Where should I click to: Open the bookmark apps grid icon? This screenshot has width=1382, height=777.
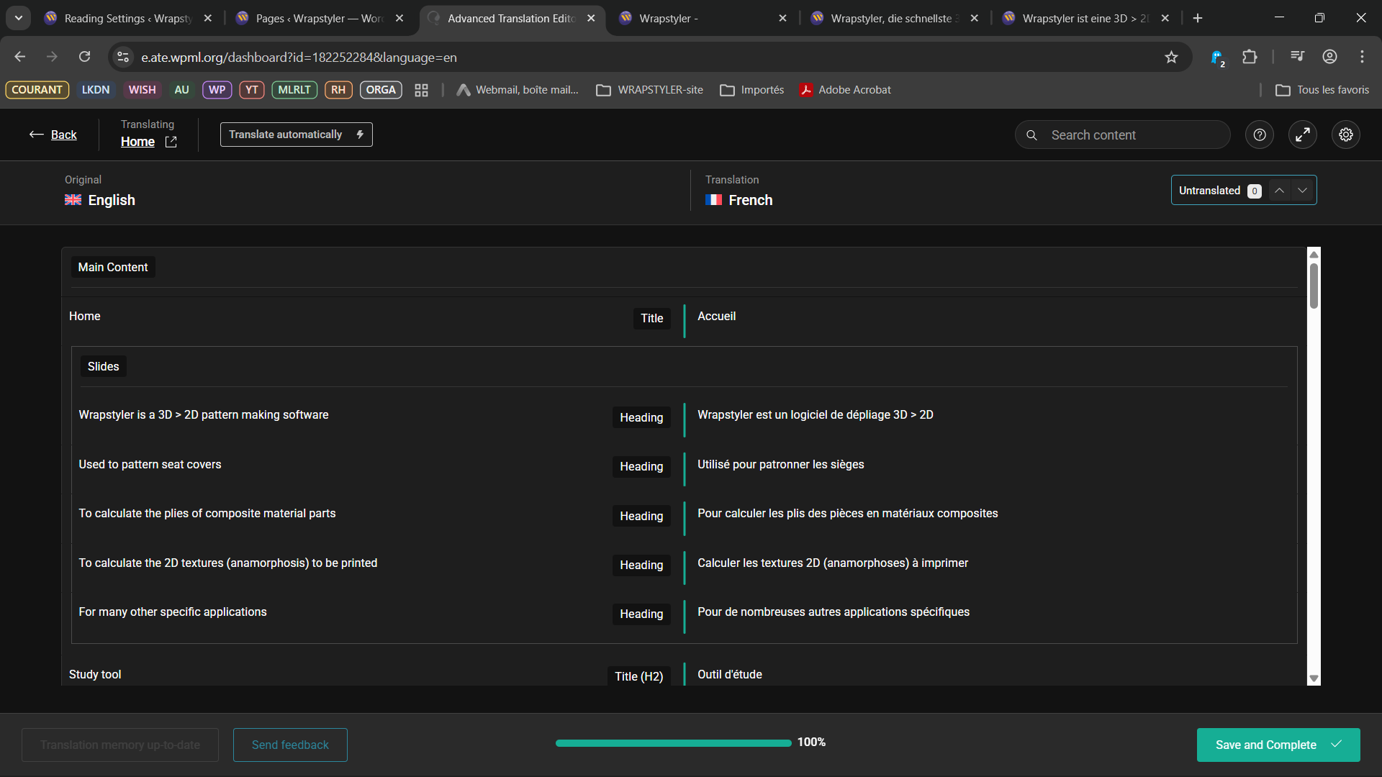click(421, 90)
